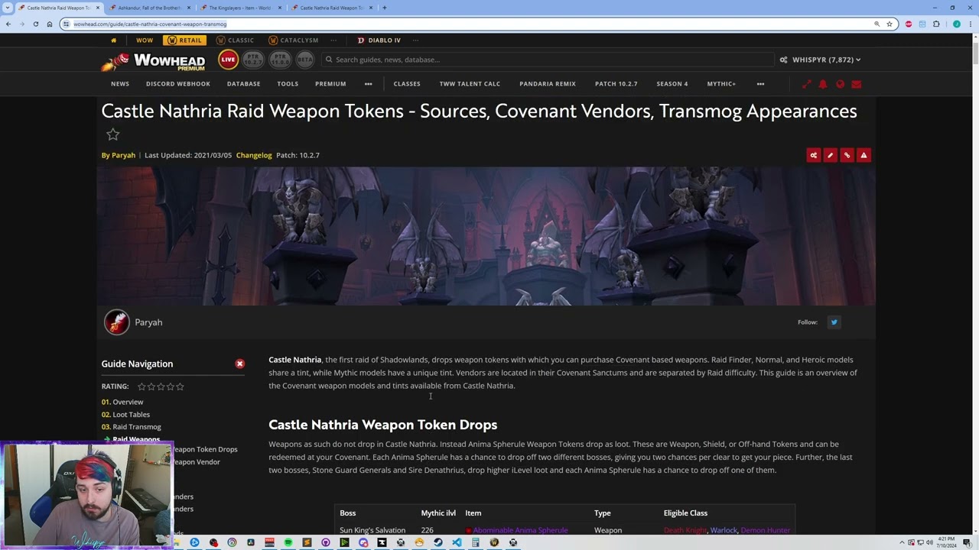Click the search field for guides, news, database
Viewport: 979px width, 550px height.
[547, 60]
